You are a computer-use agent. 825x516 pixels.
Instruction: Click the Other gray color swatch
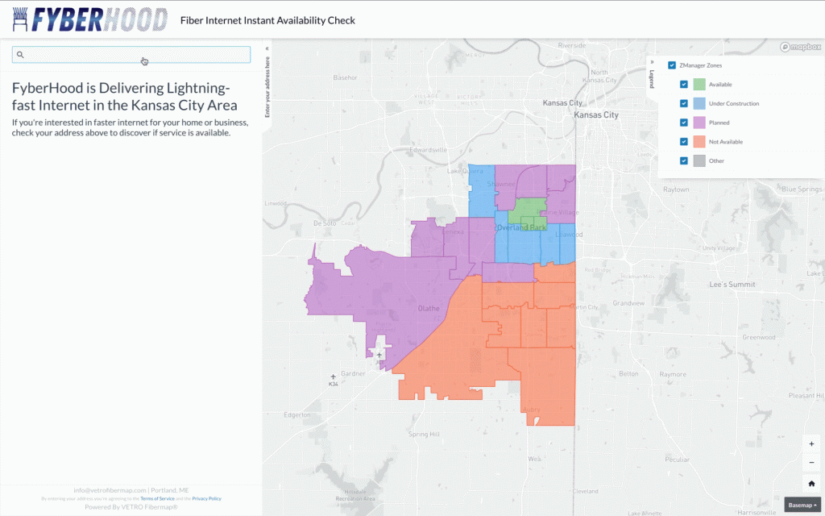699,160
